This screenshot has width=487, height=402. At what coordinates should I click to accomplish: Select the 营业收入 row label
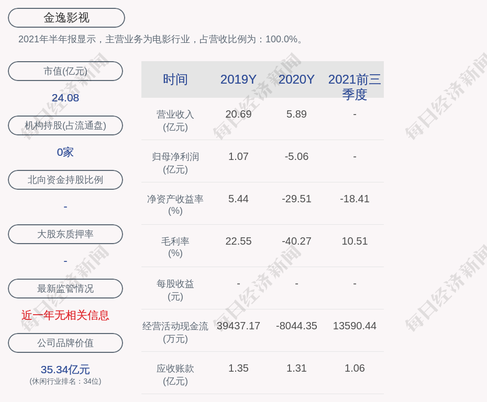(175, 120)
